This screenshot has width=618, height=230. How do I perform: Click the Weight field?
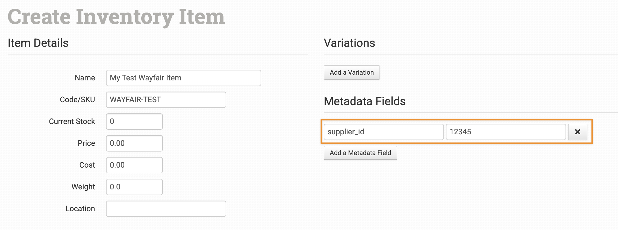pos(134,187)
